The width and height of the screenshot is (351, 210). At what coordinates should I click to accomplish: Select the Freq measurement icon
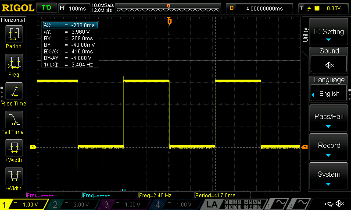(14, 63)
